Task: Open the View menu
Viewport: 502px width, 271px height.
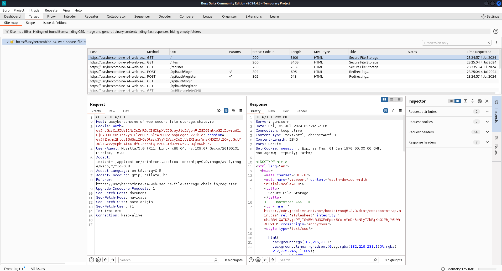Action: point(67,10)
